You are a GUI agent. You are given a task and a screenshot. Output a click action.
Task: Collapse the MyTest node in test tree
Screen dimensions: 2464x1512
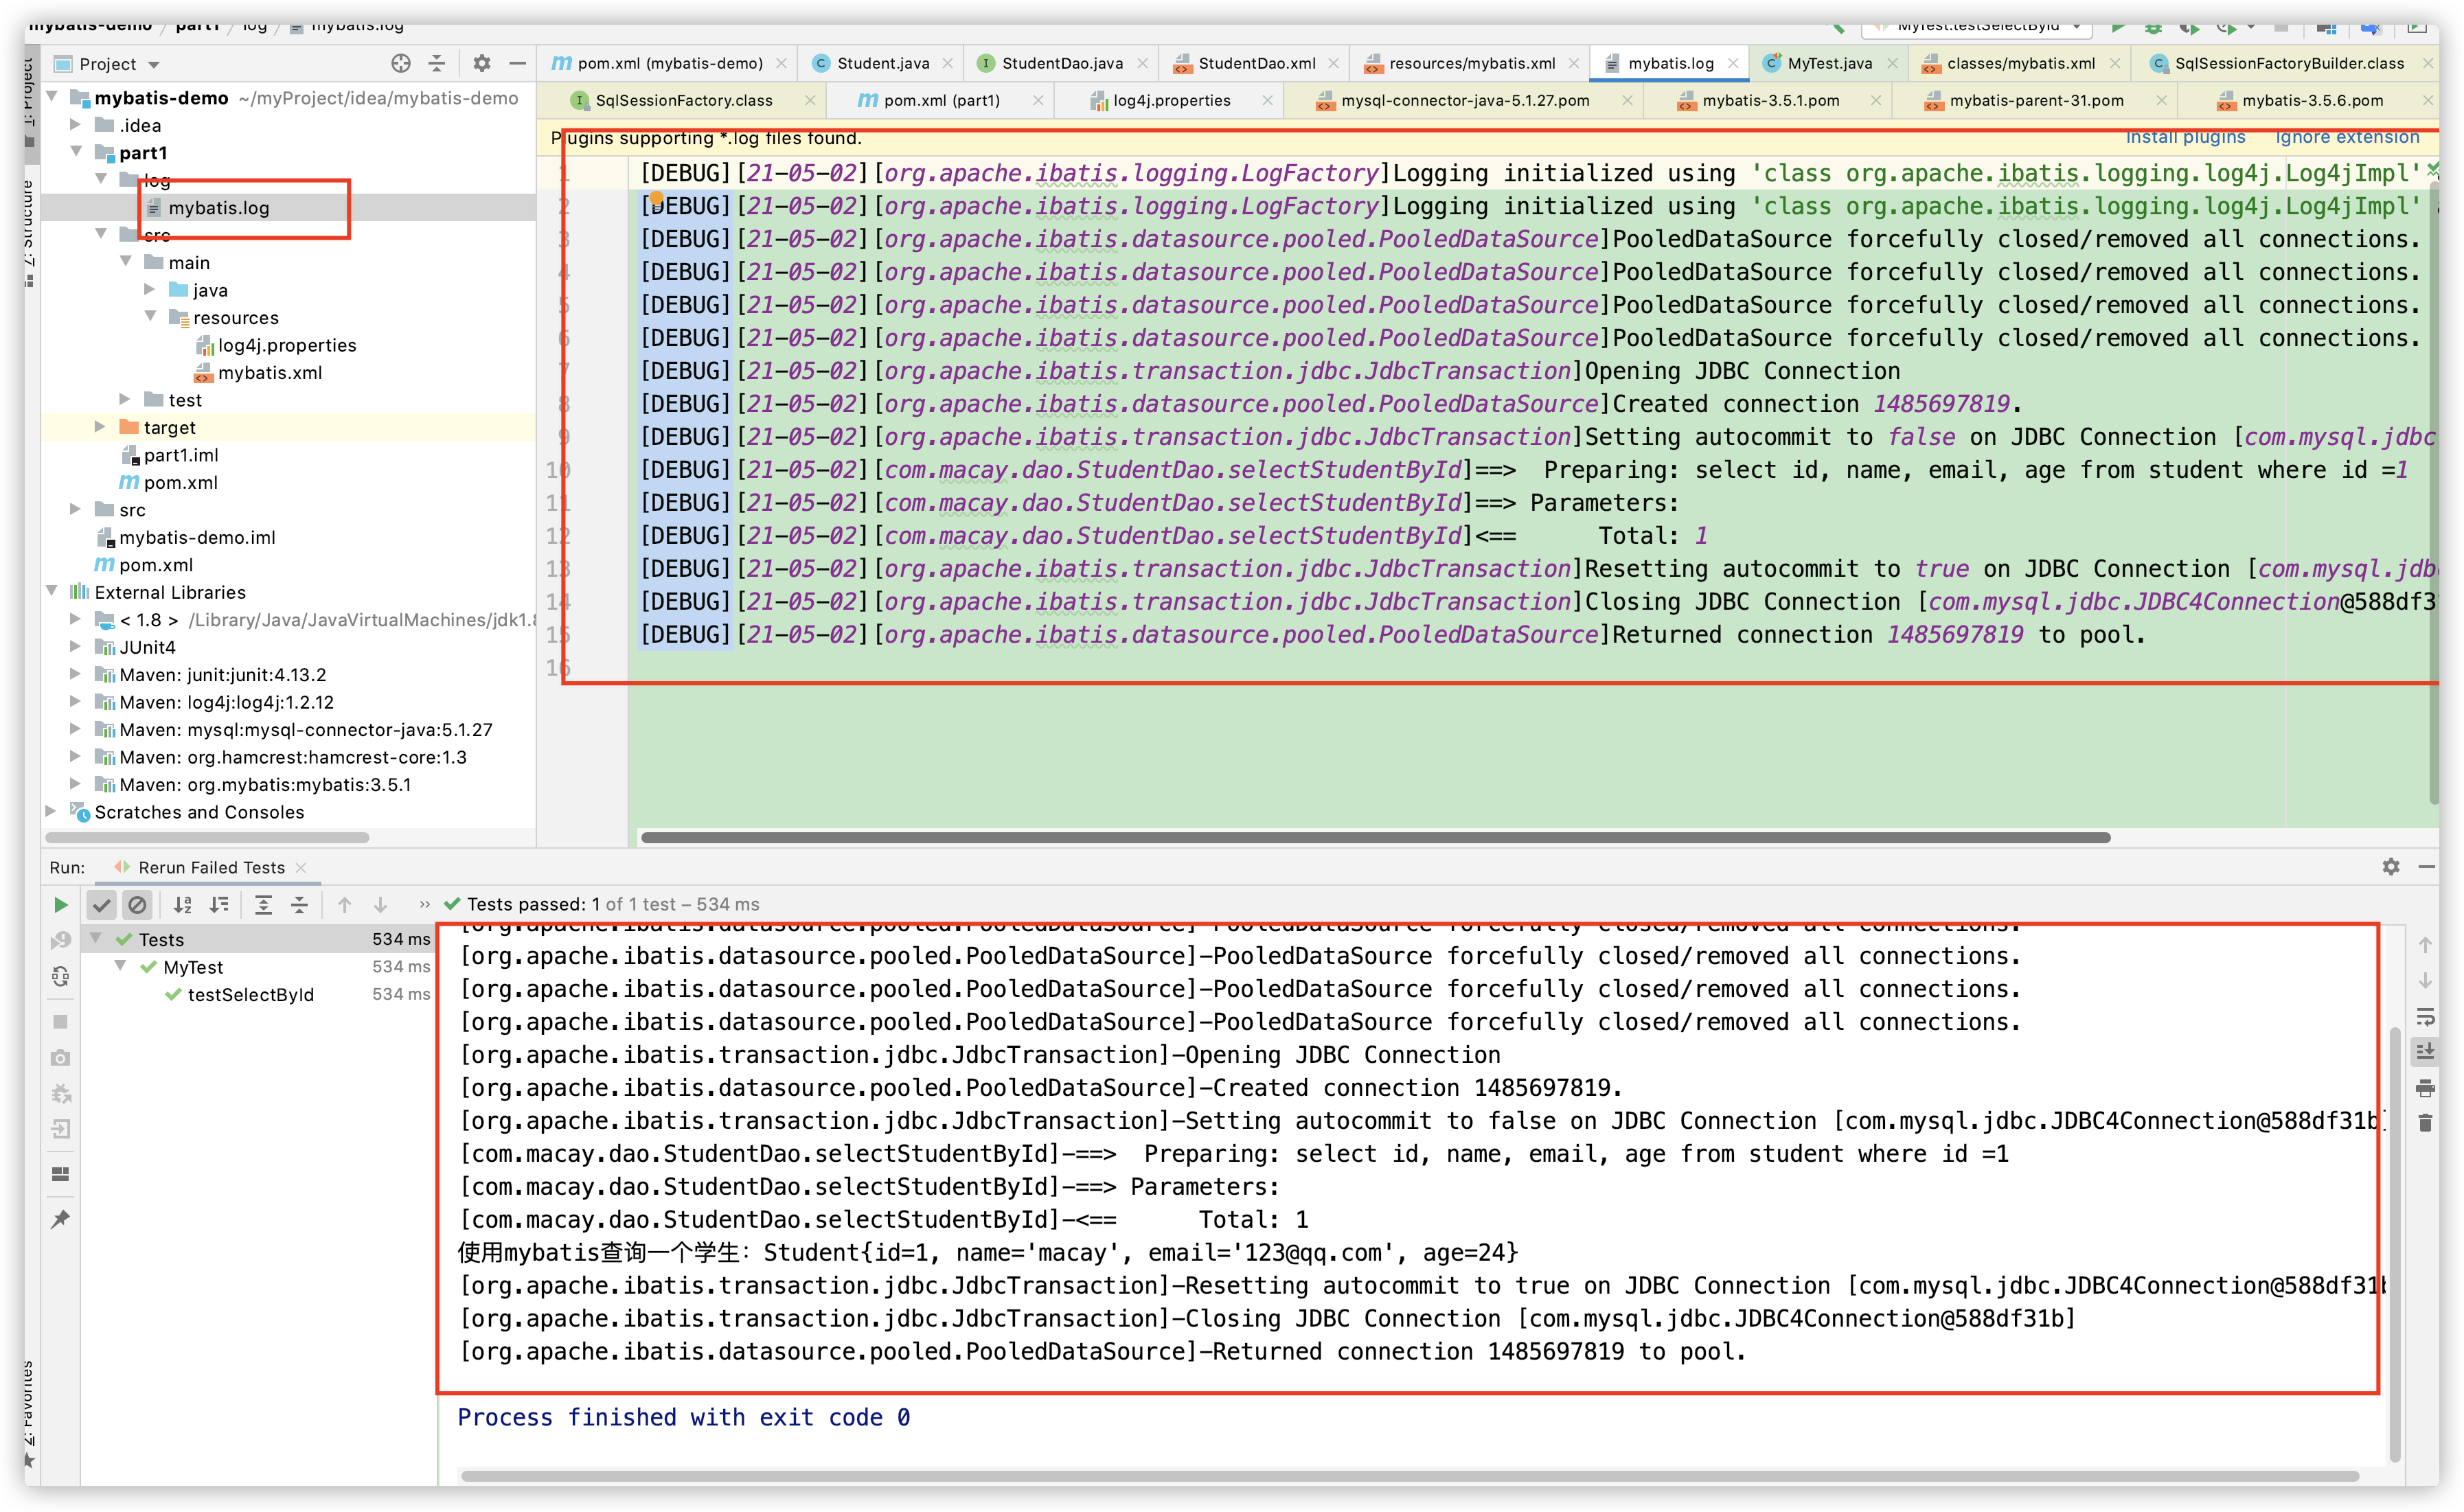(121, 967)
